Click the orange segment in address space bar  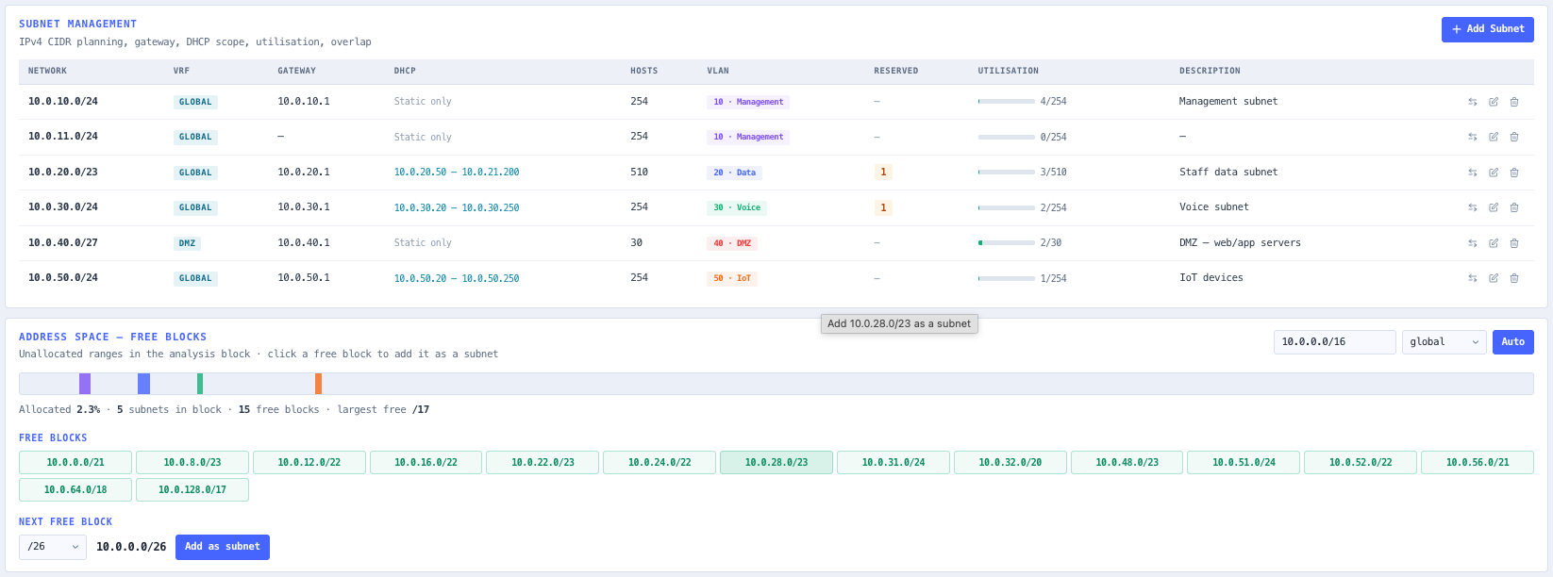tap(318, 384)
